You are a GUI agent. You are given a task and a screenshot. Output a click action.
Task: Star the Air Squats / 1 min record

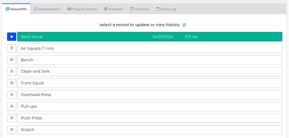(12, 48)
